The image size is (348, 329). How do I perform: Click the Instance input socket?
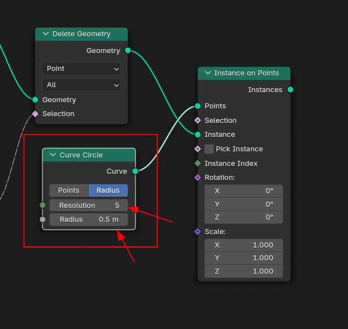(x=198, y=135)
